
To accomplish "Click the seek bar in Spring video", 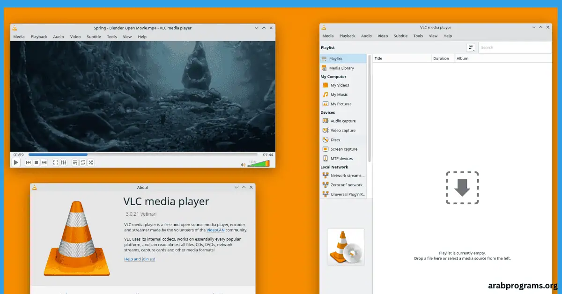I will (x=143, y=154).
